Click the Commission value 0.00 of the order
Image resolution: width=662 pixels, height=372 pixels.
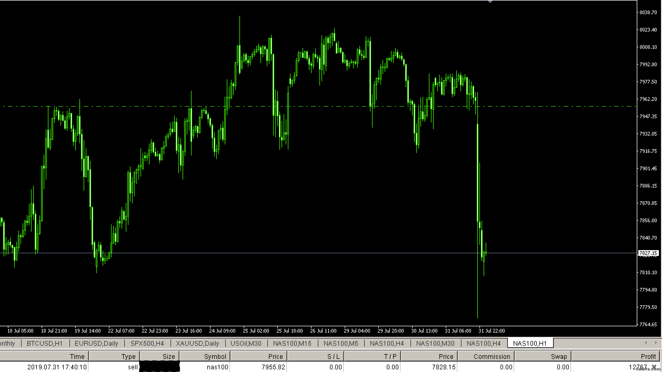(x=506, y=367)
